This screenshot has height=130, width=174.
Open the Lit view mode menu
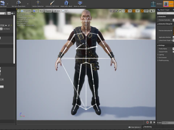(x=35, y=11)
